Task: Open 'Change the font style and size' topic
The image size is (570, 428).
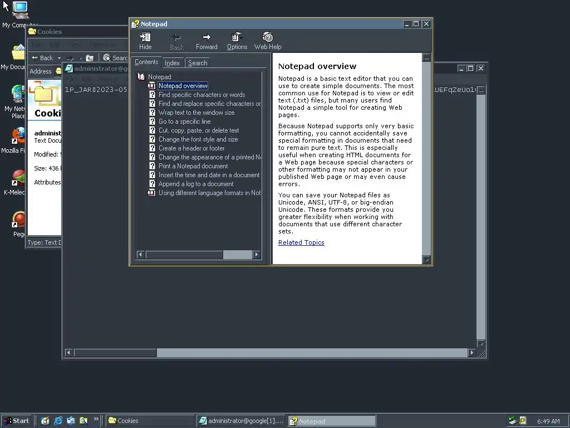Action: click(198, 139)
